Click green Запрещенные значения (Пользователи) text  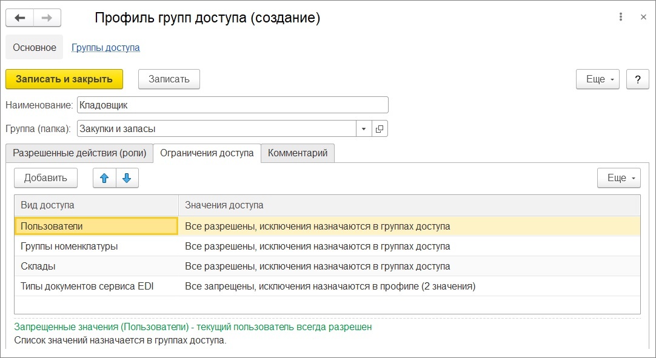pyautogui.click(x=193, y=327)
